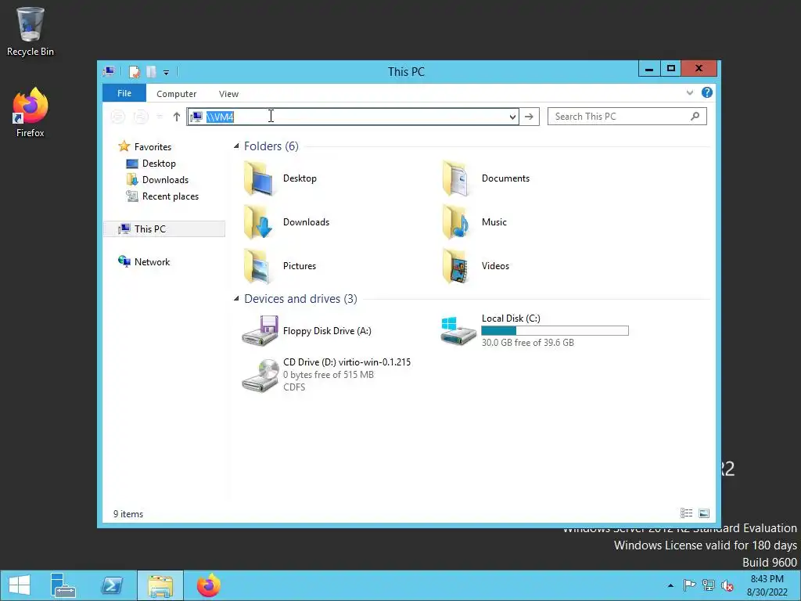Screen dimensions: 801x601
Task: Collapse the Devices and drives (3) group
Action: (236, 298)
